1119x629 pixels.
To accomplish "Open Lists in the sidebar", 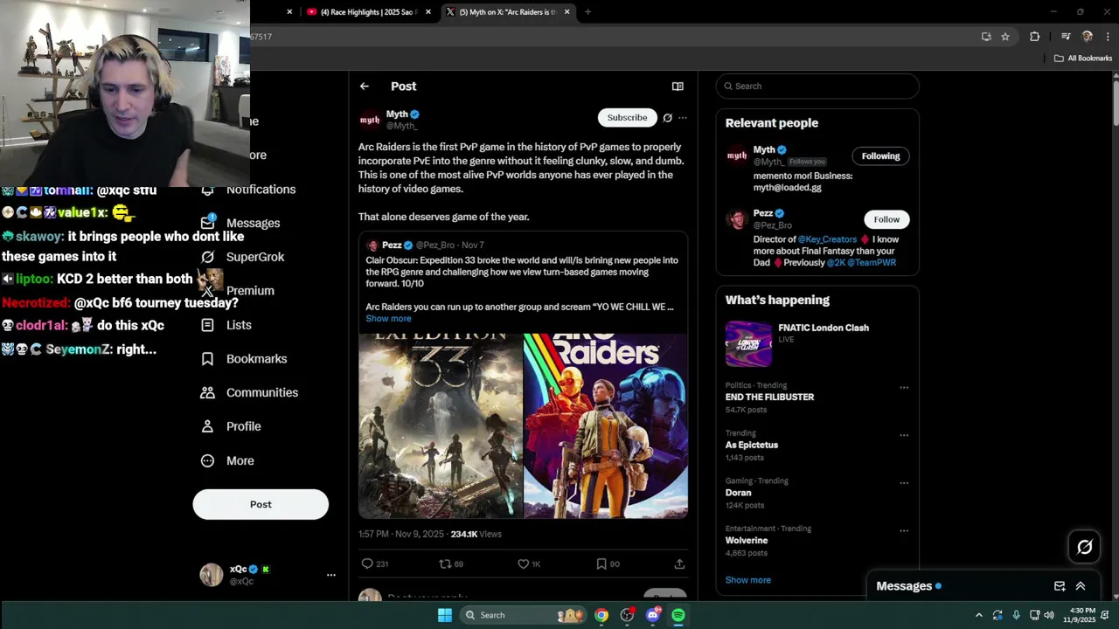I will tap(226, 325).
